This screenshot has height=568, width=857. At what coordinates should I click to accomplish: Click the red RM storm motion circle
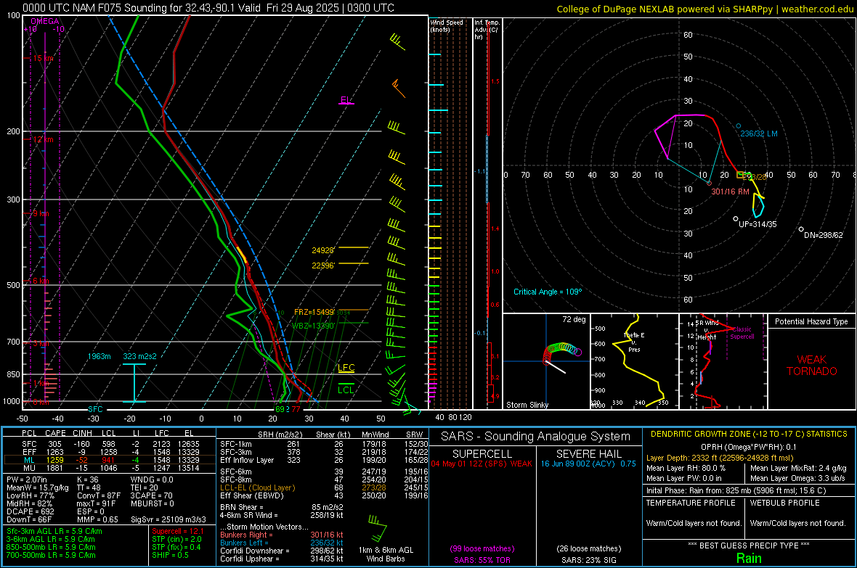pyautogui.click(x=709, y=183)
